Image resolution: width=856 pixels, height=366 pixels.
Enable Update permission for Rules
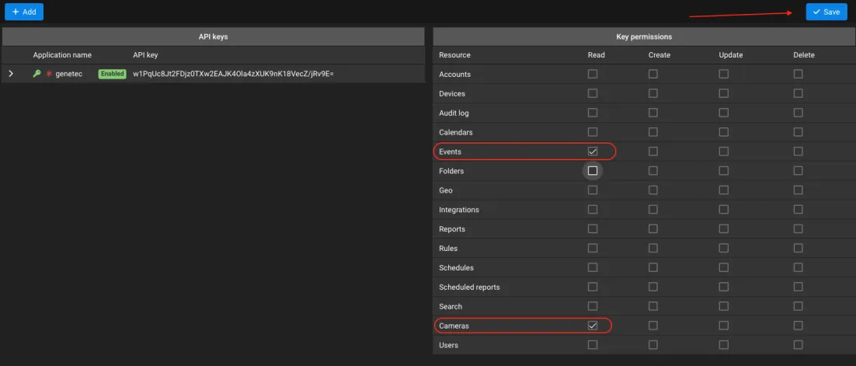[723, 248]
